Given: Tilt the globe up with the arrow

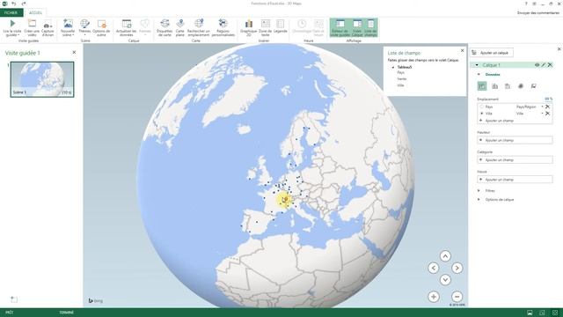Looking at the screenshot, I should tap(445, 256).
